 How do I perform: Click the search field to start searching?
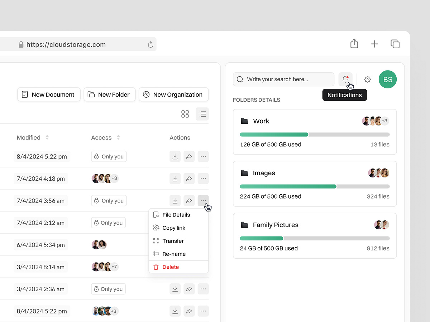pyautogui.click(x=283, y=79)
